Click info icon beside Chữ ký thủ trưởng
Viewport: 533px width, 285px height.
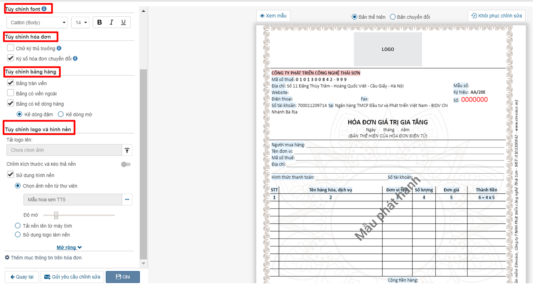(x=59, y=48)
